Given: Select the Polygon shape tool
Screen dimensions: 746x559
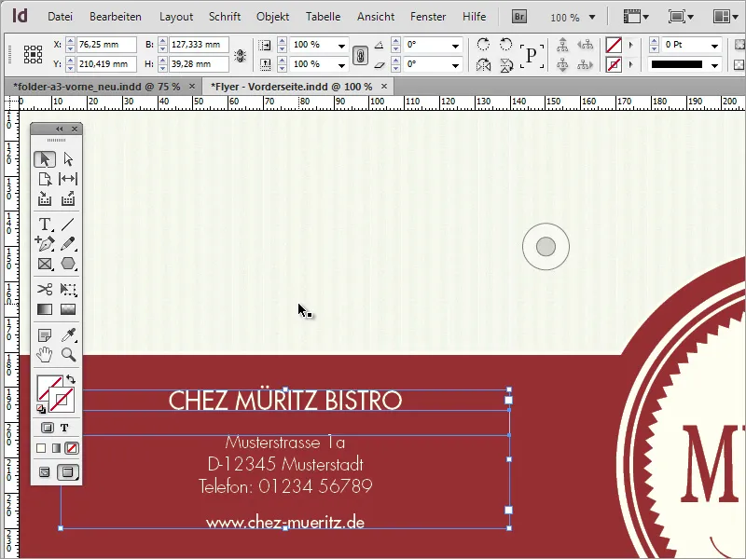Looking at the screenshot, I should [68, 264].
